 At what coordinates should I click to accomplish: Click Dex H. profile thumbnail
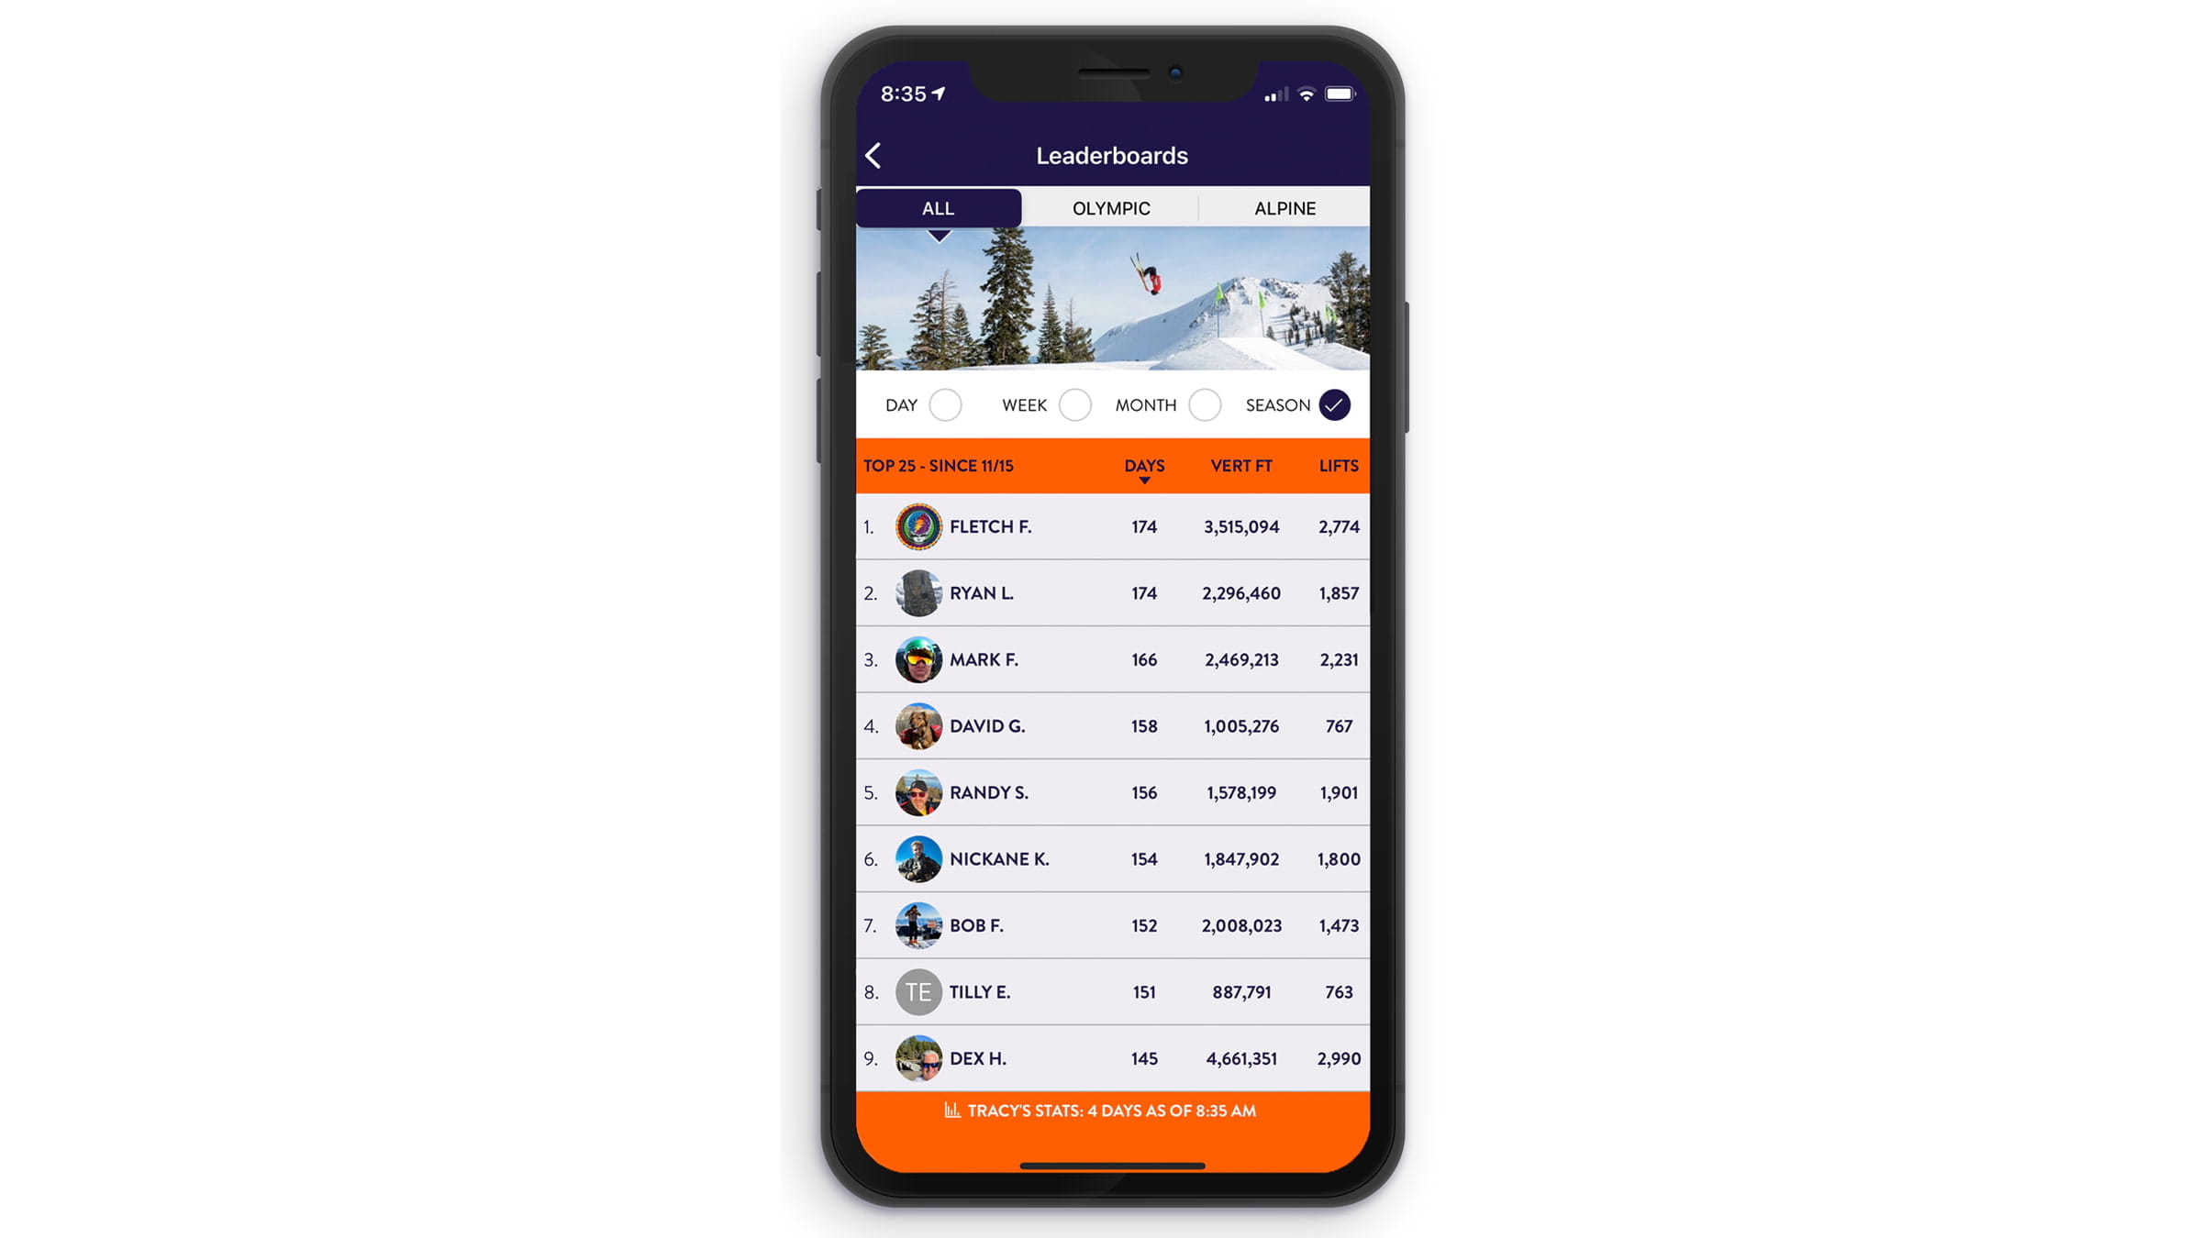919,1058
